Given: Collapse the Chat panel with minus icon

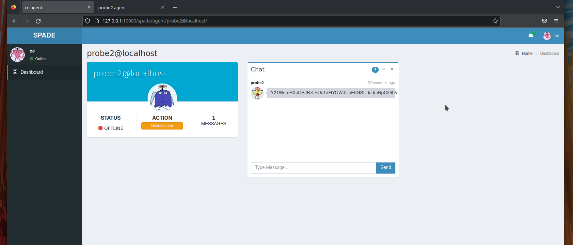Looking at the screenshot, I should 384,69.
